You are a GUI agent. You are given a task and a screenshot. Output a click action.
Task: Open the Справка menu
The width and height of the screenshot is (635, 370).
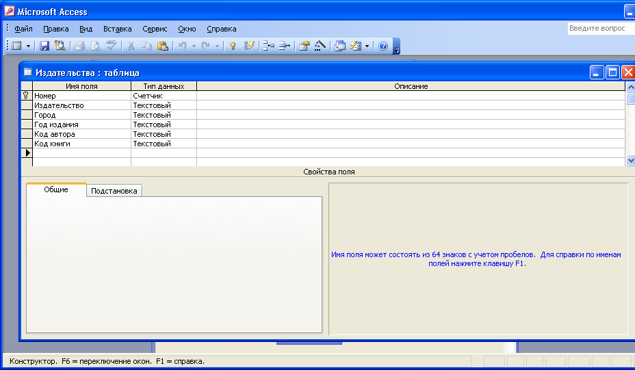[x=222, y=29]
